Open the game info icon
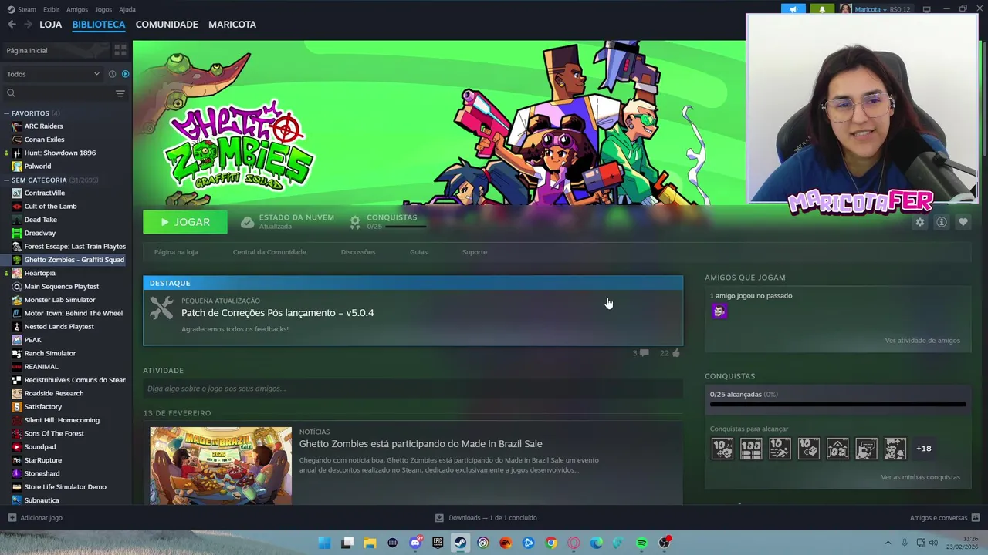This screenshot has height=555, width=988. 941,222
